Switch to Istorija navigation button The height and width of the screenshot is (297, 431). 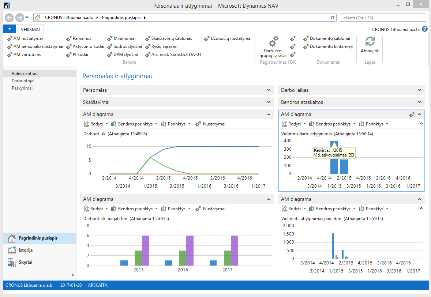pos(39,250)
